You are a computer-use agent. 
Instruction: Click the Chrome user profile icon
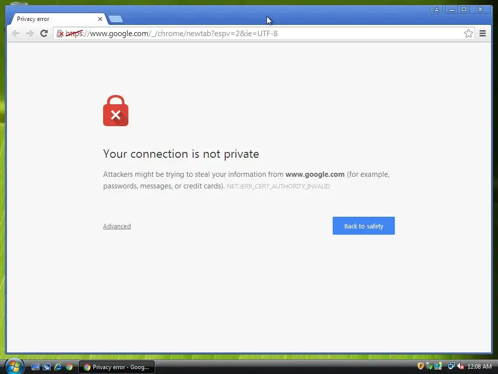click(437, 10)
